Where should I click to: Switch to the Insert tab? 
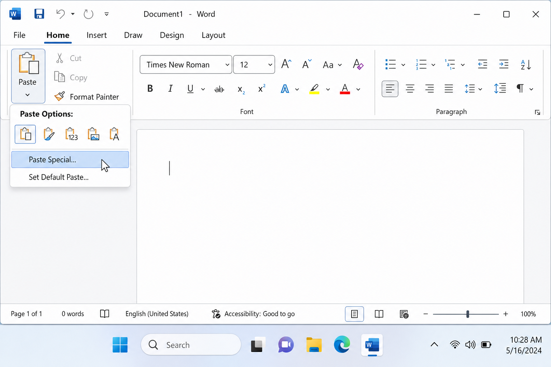pos(96,35)
